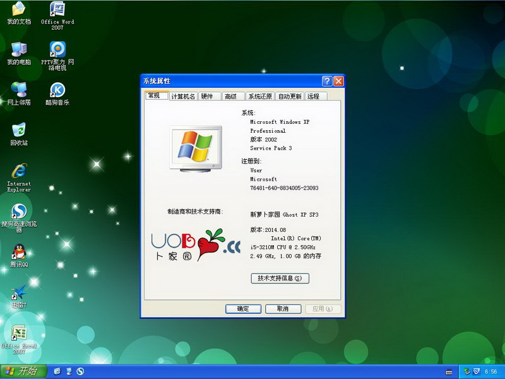The height and width of the screenshot is (379, 505).
Task: Select the 回收站 recycle bin icon
Action: pyautogui.click(x=19, y=134)
